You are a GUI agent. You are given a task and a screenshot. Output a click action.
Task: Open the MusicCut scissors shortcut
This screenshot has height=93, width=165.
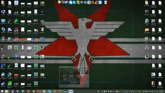pos(10,21)
